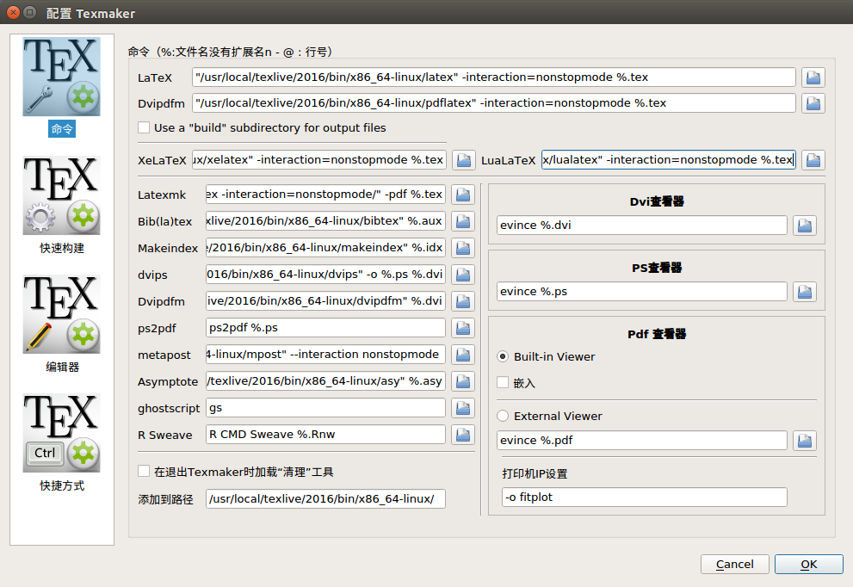
Task: Confirm settings with the OK button
Action: click(x=809, y=564)
